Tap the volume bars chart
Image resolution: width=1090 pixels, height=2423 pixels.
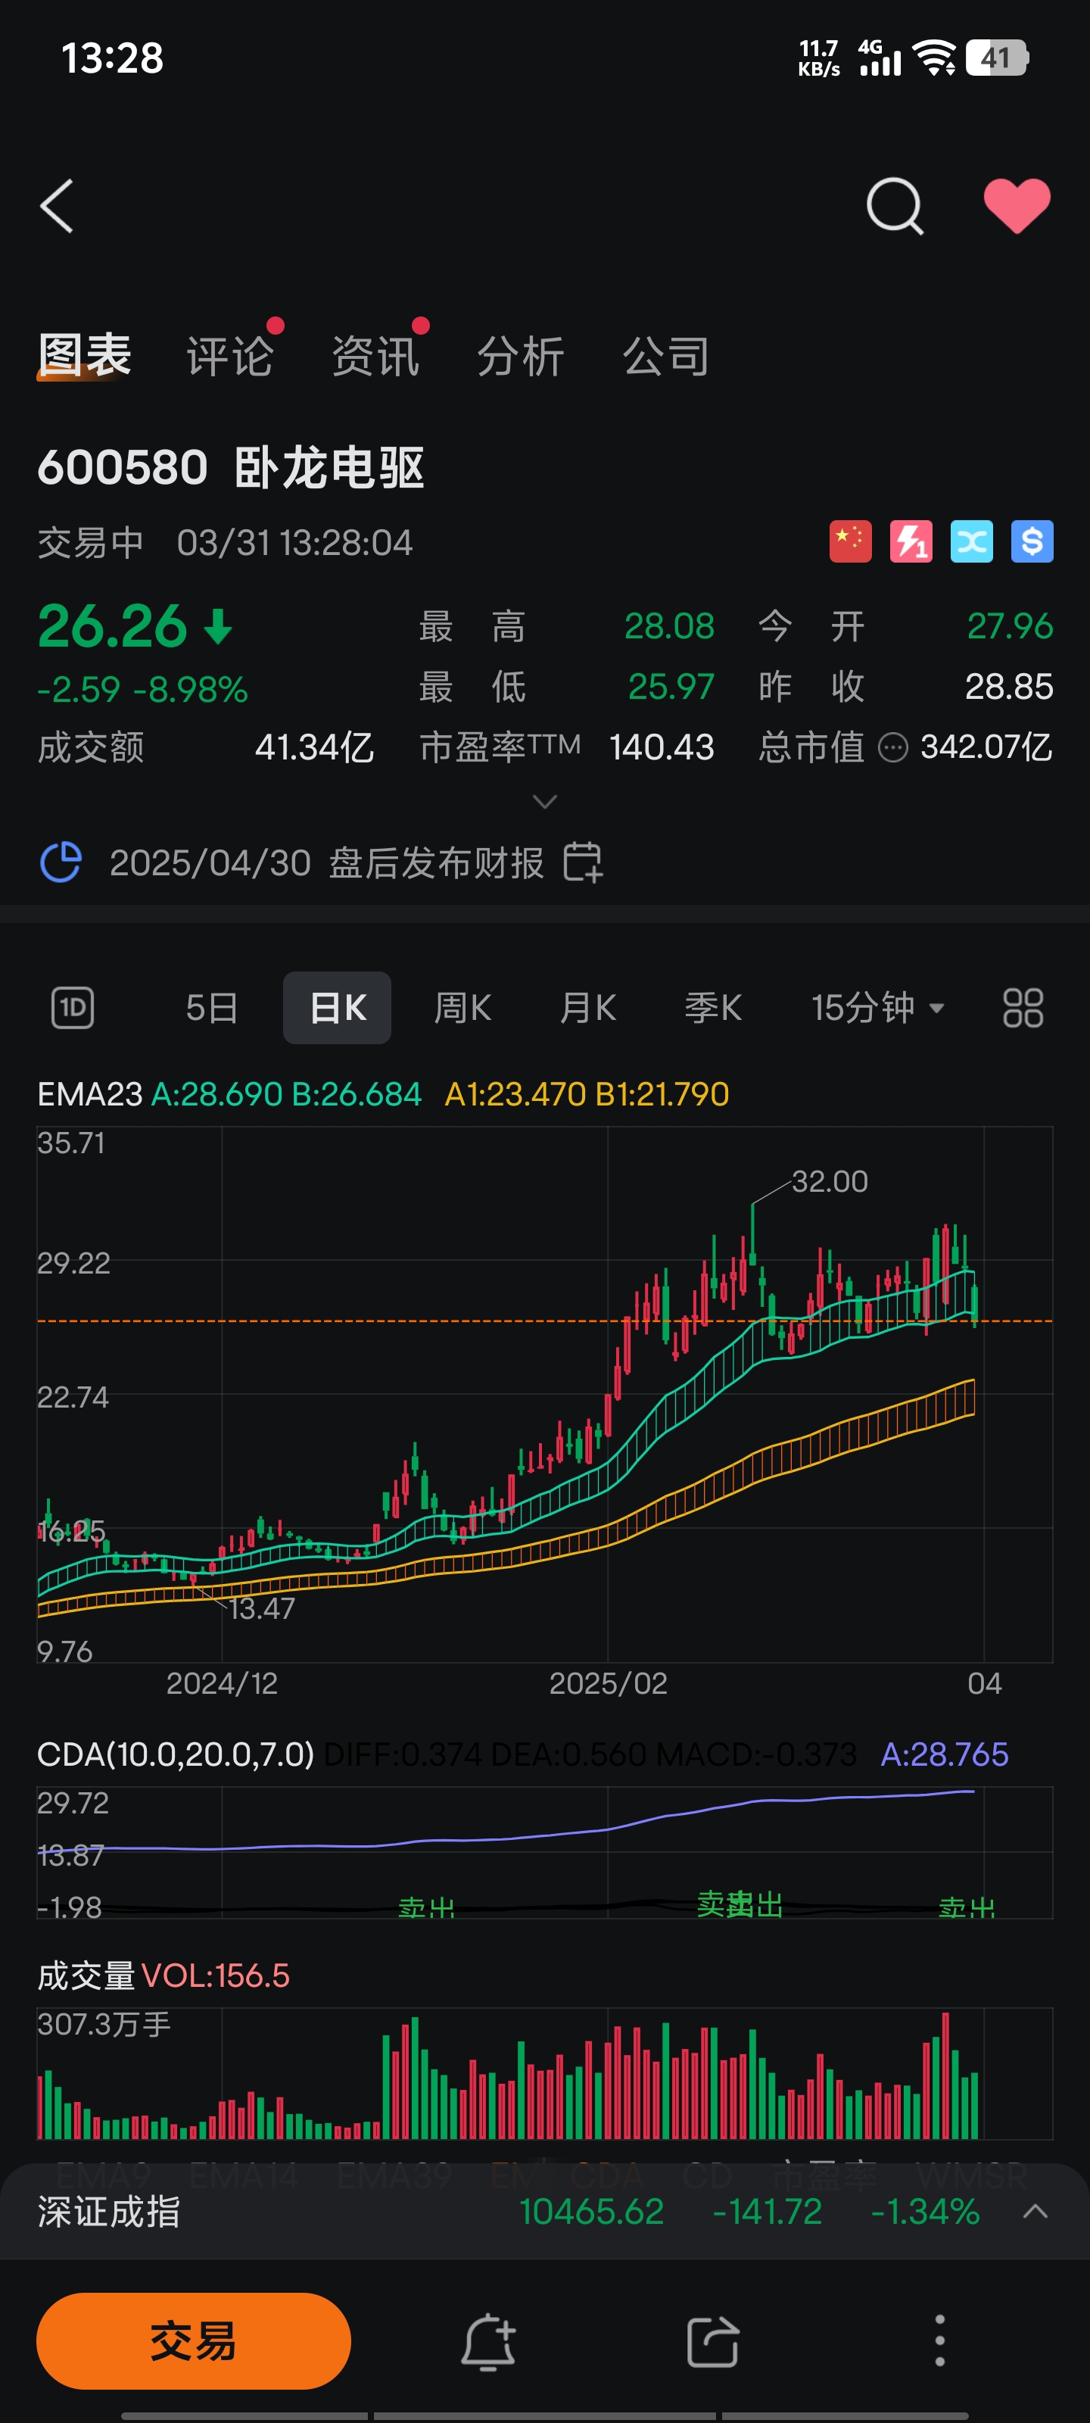(x=544, y=2073)
